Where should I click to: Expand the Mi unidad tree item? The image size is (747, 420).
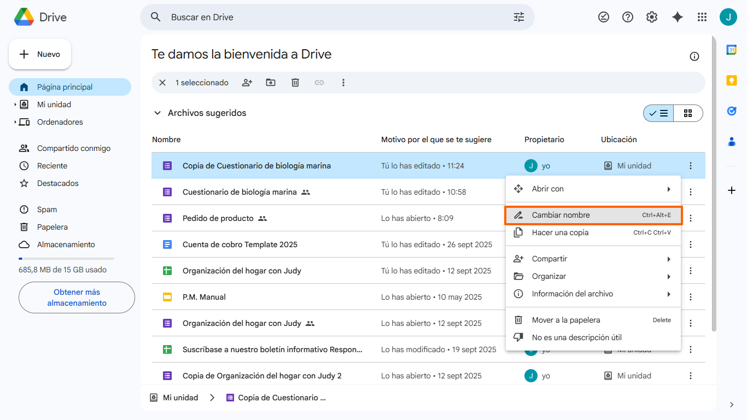click(15, 104)
